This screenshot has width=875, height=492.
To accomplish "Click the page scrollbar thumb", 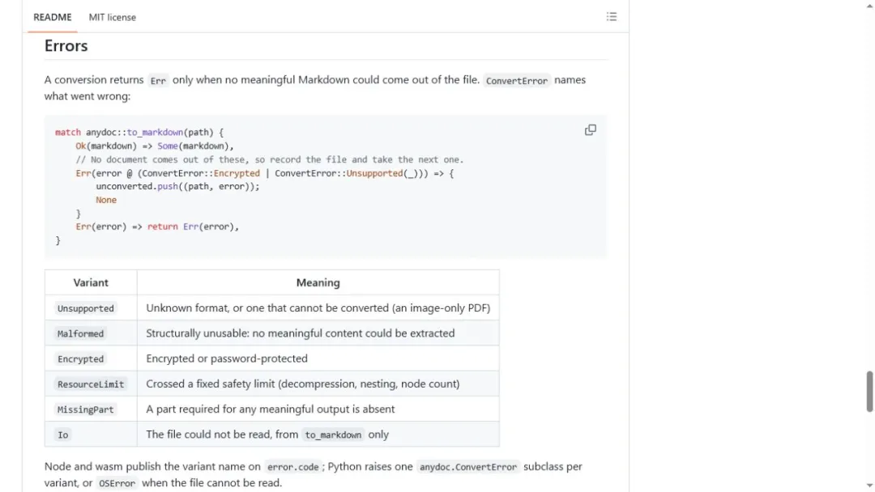I will coord(869,391).
